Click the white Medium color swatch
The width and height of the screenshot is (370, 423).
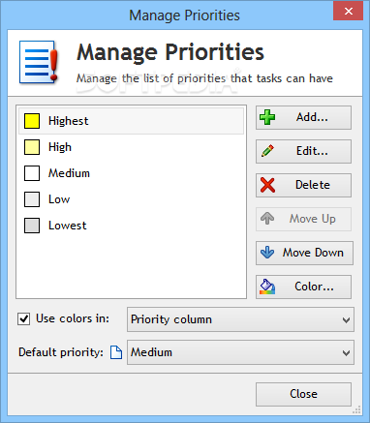[x=32, y=173]
